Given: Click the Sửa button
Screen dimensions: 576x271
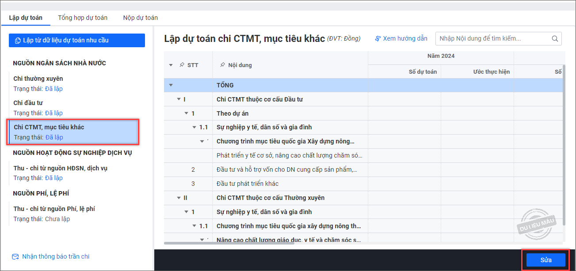Looking at the screenshot, I should (x=546, y=260).
